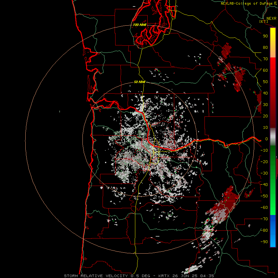
Task: Click the NEXR label near the color scale
Action: [272, 19]
